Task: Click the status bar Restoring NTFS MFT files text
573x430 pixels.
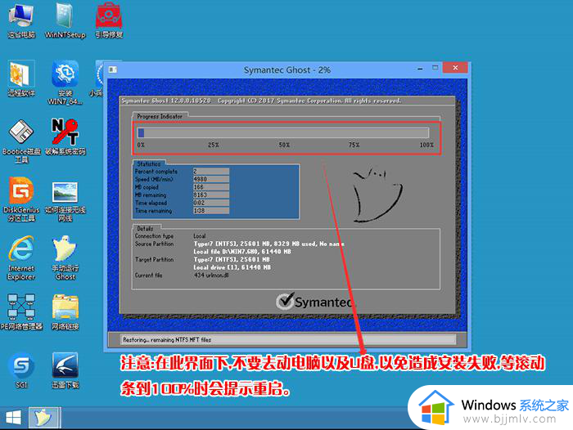Action: click(x=167, y=340)
